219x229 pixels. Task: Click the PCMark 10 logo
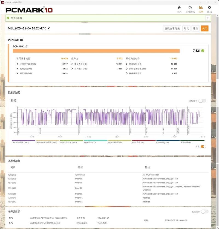pyautogui.click(x=29, y=10)
